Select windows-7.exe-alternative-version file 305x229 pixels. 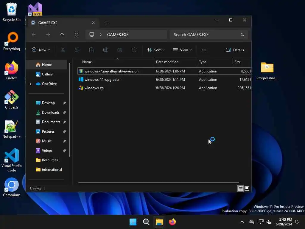pos(164,71)
